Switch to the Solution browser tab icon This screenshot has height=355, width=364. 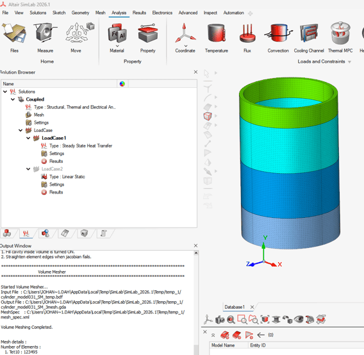(26, 233)
